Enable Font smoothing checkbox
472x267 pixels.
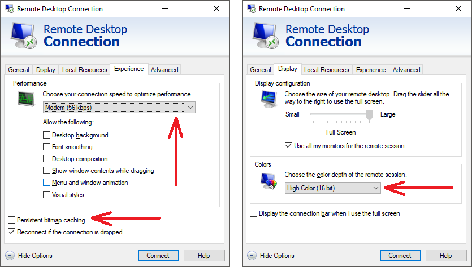tap(46, 147)
